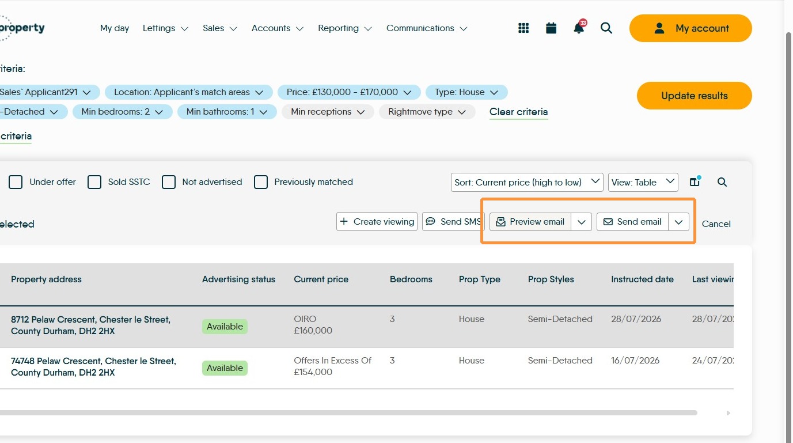Open the Min receptions filter
The width and height of the screenshot is (793, 443).
coord(328,112)
